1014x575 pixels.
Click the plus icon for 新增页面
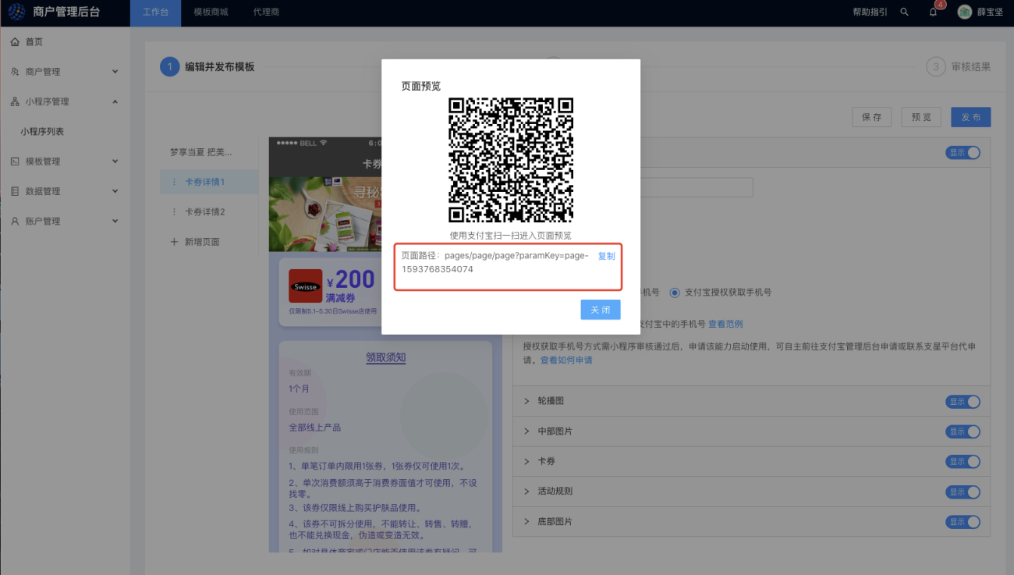(174, 242)
